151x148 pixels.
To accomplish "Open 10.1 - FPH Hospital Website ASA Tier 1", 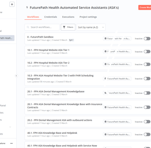I will pos(48,50).
